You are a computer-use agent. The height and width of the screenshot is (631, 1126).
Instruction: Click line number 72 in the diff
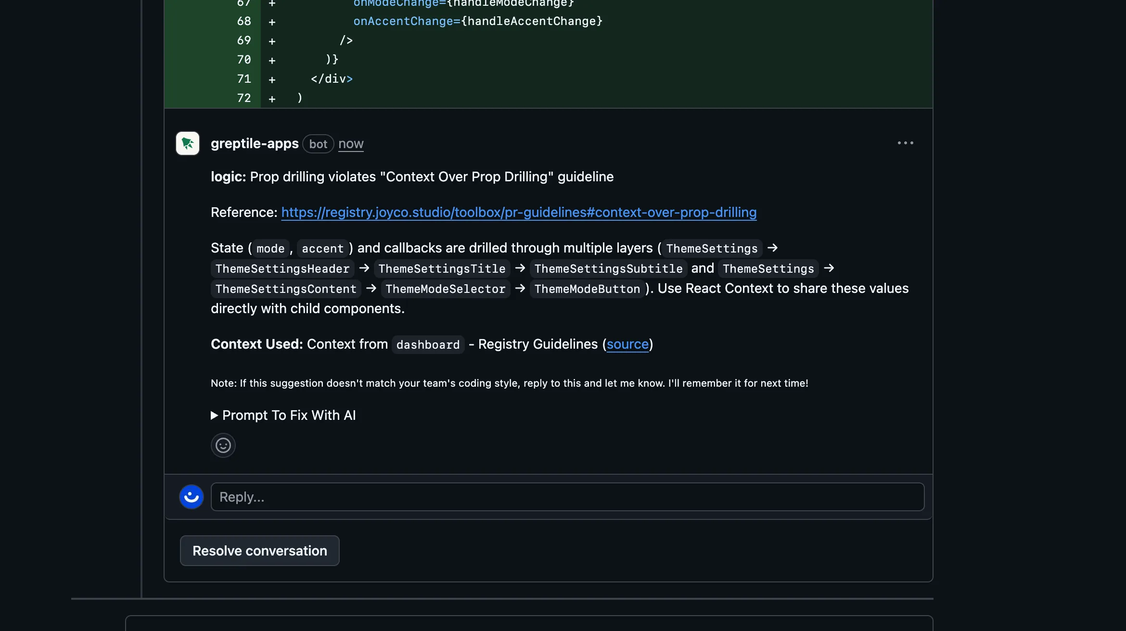(244, 98)
